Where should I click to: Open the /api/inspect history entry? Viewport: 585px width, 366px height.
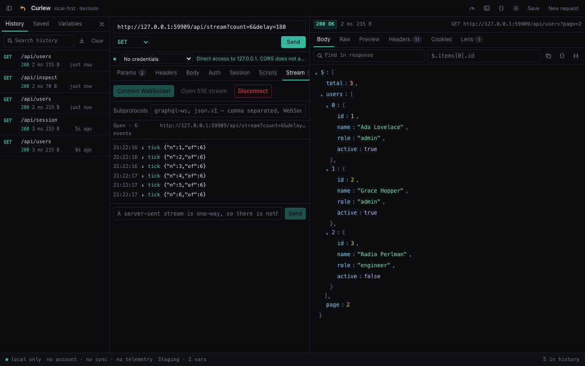point(55,82)
